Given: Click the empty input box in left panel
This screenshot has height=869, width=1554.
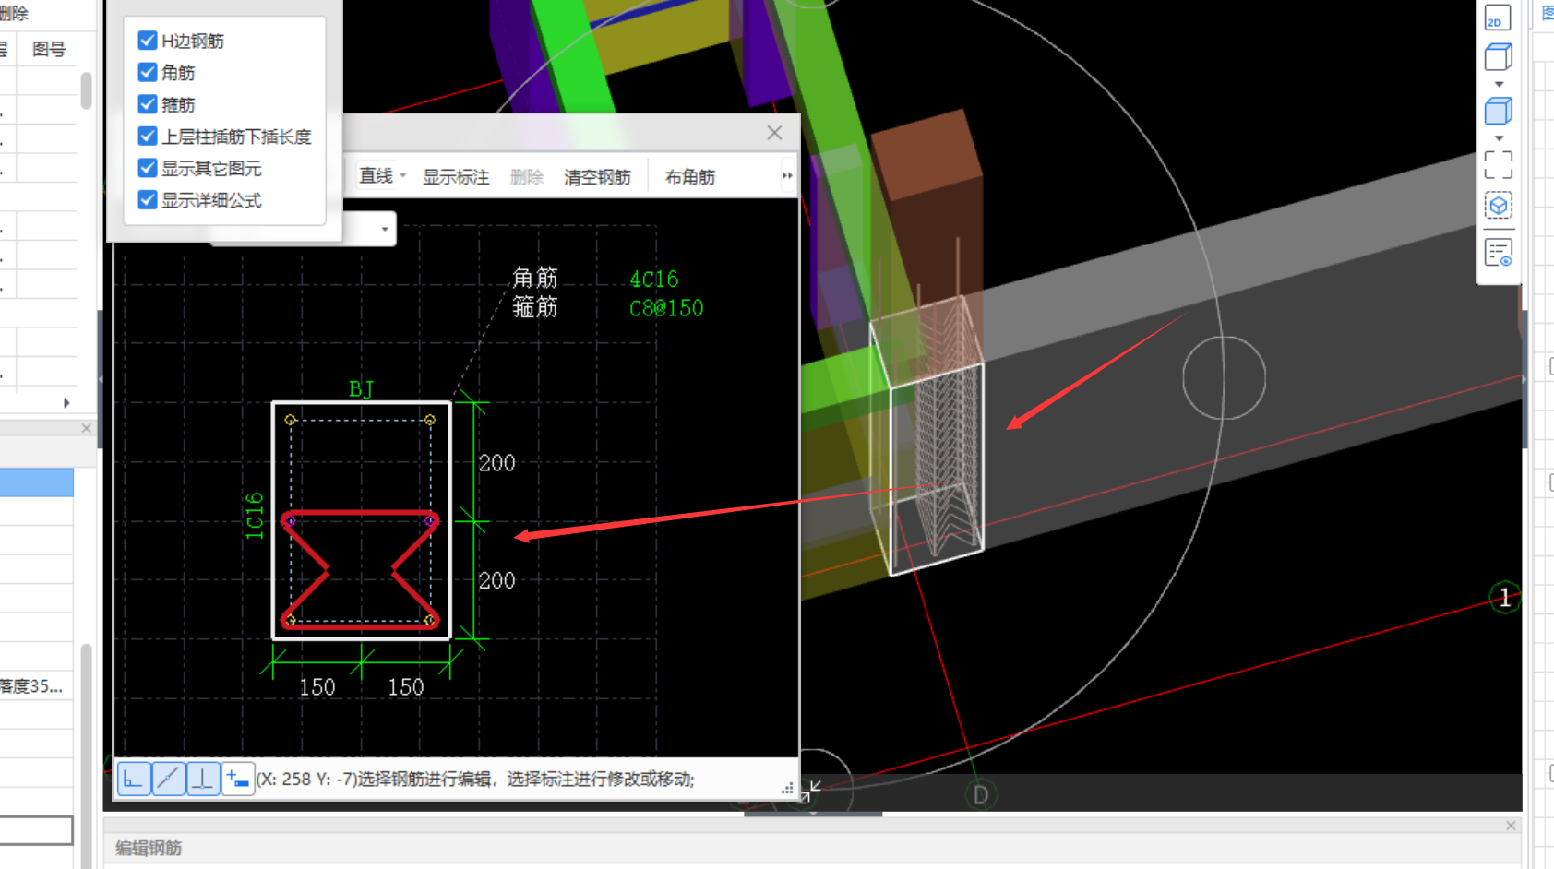Looking at the screenshot, I should coord(36,830).
